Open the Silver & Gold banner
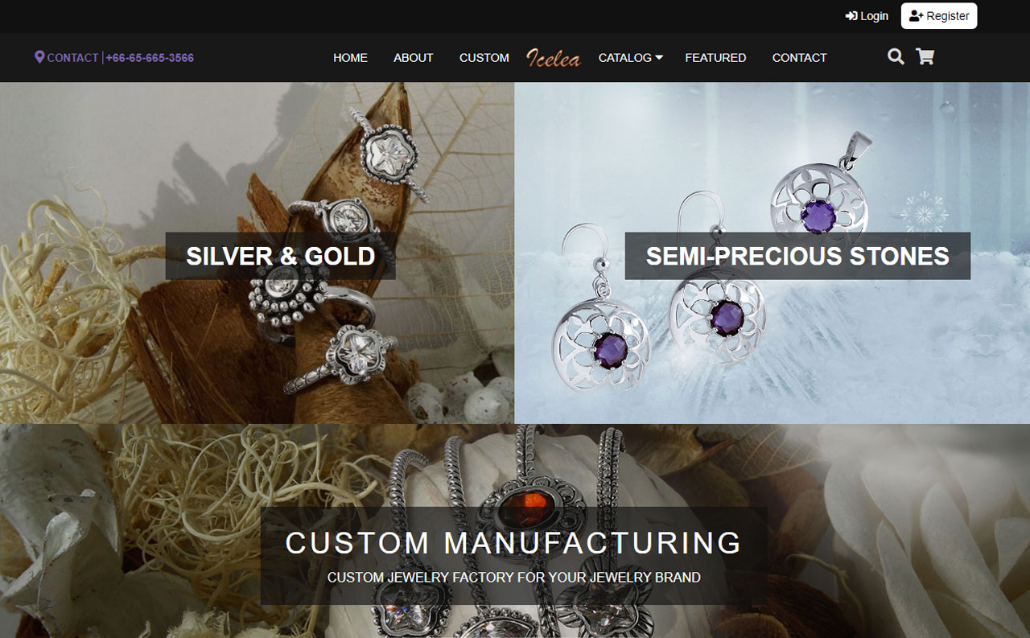 point(281,256)
